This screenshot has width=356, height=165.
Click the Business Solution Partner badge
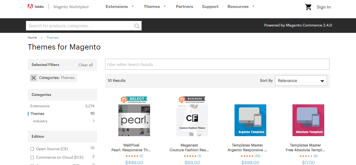tap(192, 100)
